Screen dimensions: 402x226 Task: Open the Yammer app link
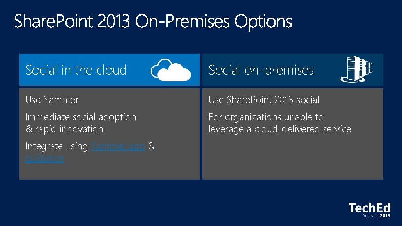click(118, 146)
